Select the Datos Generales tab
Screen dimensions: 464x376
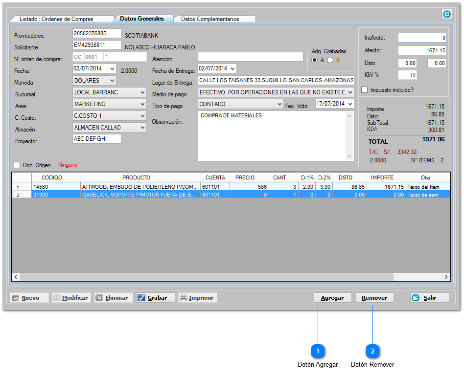142,18
